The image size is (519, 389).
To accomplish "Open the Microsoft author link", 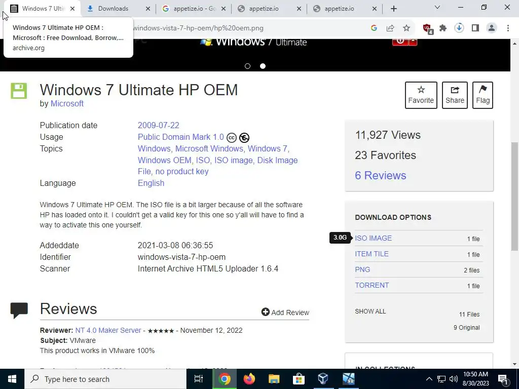I will tap(67, 103).
